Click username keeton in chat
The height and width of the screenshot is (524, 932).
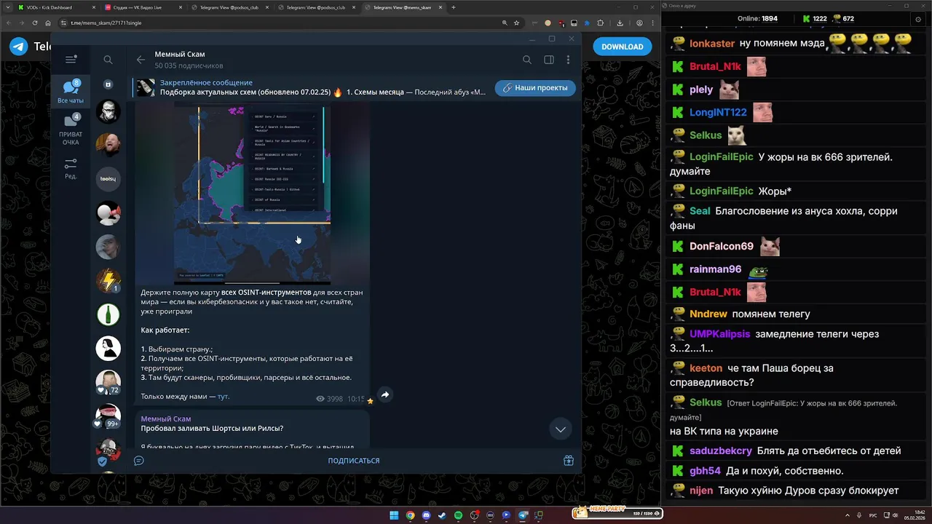(x=706, y=368)
